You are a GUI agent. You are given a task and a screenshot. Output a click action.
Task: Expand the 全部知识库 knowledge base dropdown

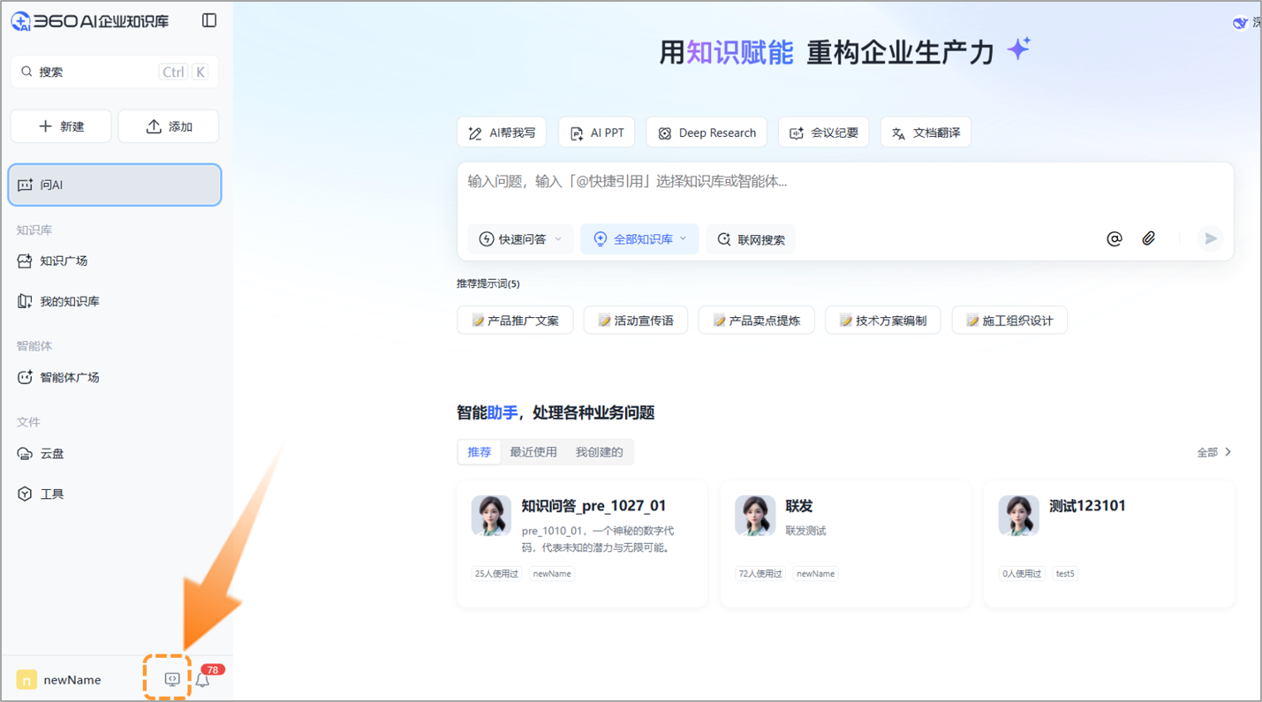(639, 238)
